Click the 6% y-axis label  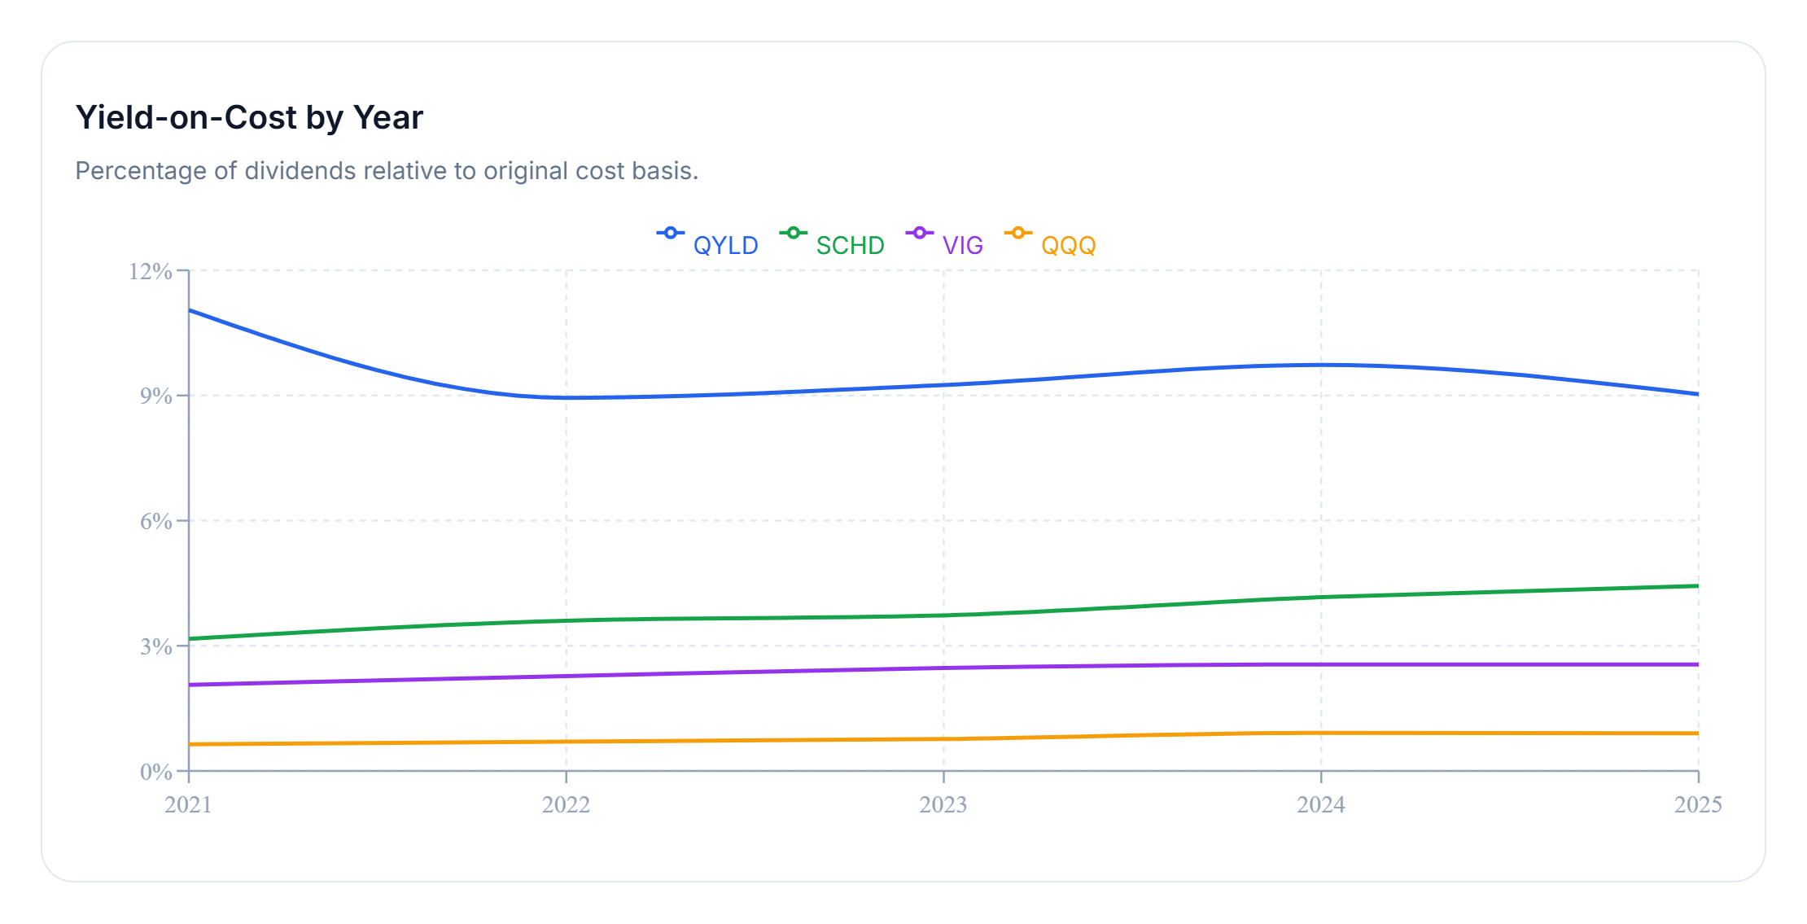[x=155, y=521]
